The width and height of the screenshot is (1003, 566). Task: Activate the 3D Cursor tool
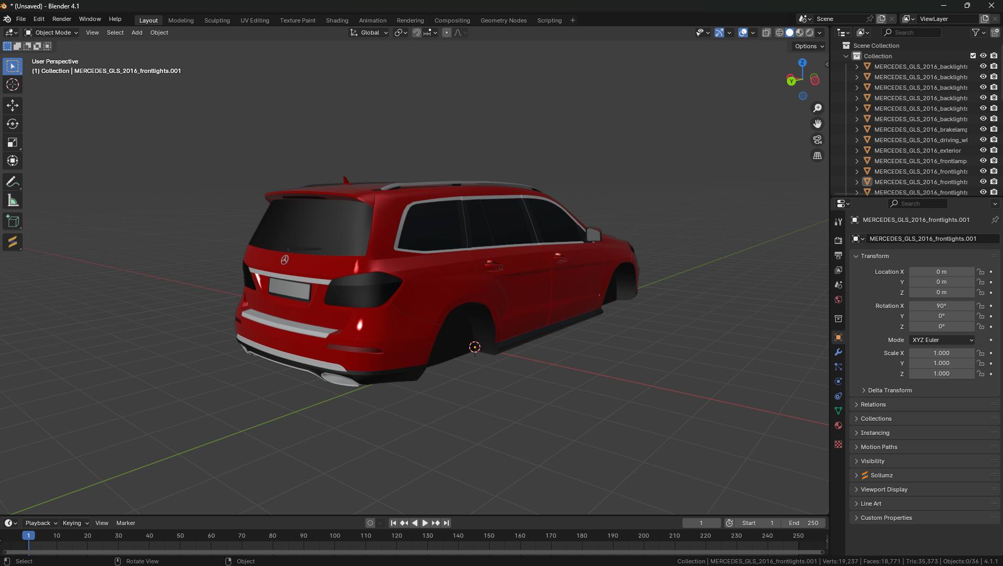point(13,84)
